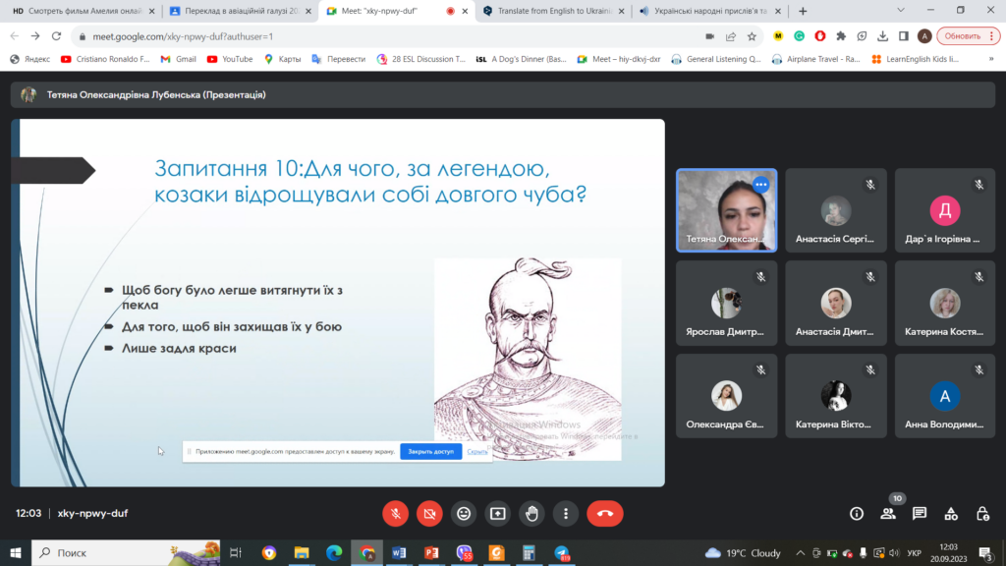1006x566 pixels.
Task: Open more options three-dot menu in call bar
Action: [x=565, y=513]
